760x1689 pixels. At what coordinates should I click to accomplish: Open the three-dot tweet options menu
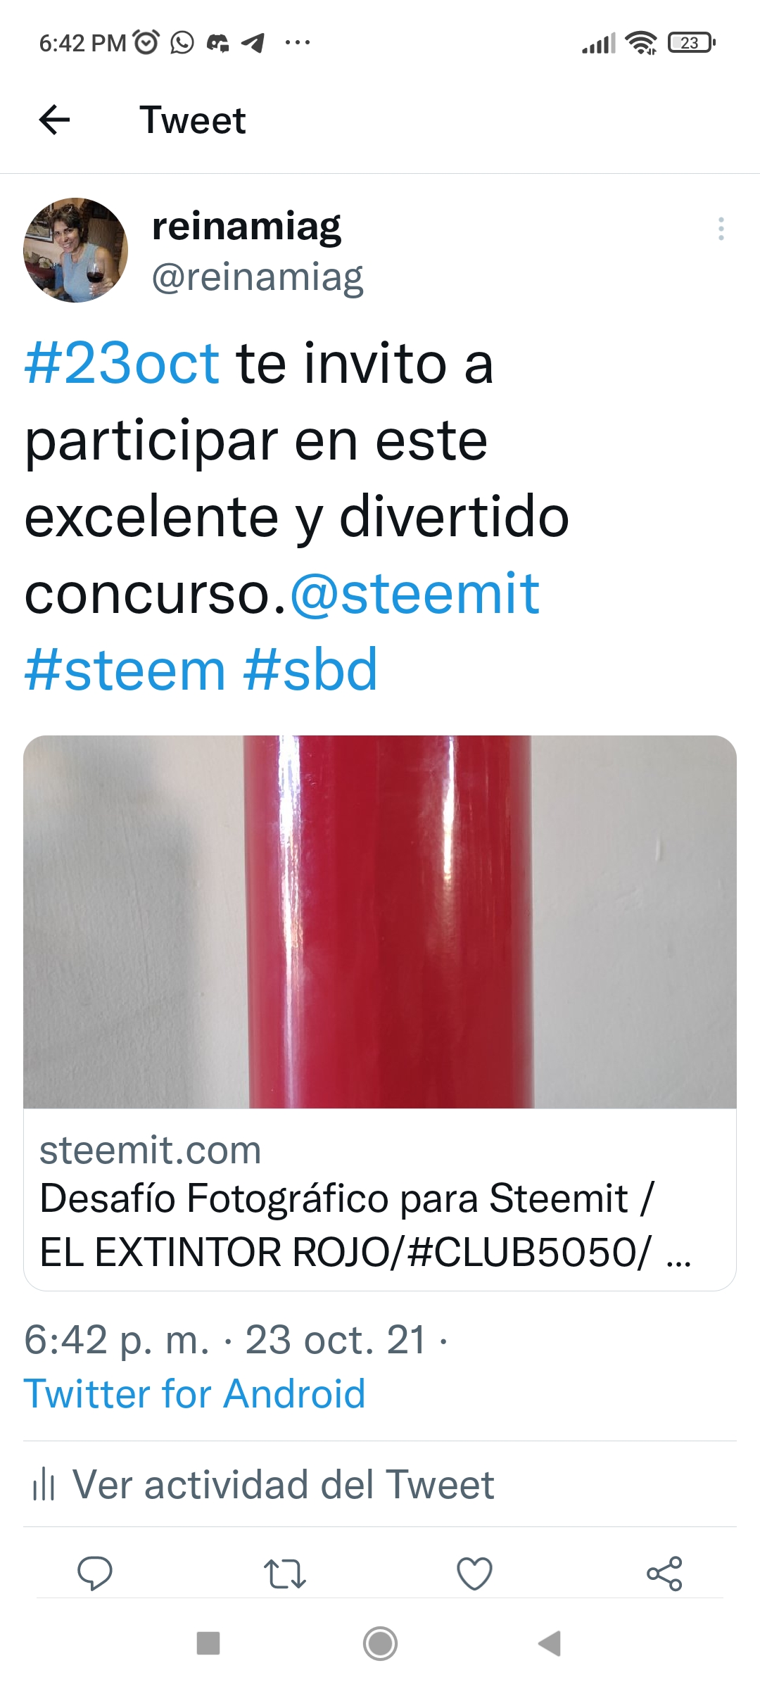click(721, 229)
